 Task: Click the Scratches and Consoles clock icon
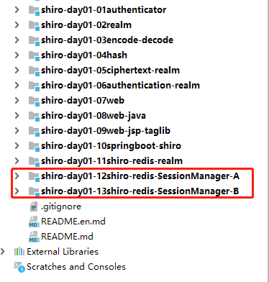coord(19,267)
